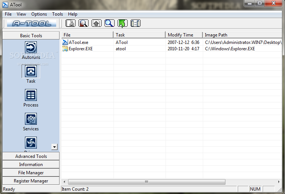Sort by the Modify Time column header
Image resolution: width=285 pixels, height=194 pixels.
[184, 35]
